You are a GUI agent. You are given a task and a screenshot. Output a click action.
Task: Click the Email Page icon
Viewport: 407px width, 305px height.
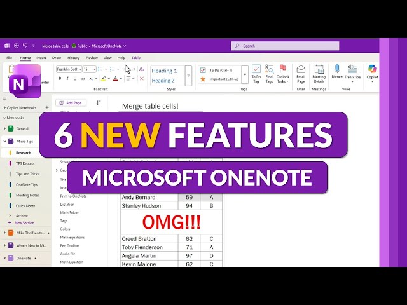click(301, 69)
